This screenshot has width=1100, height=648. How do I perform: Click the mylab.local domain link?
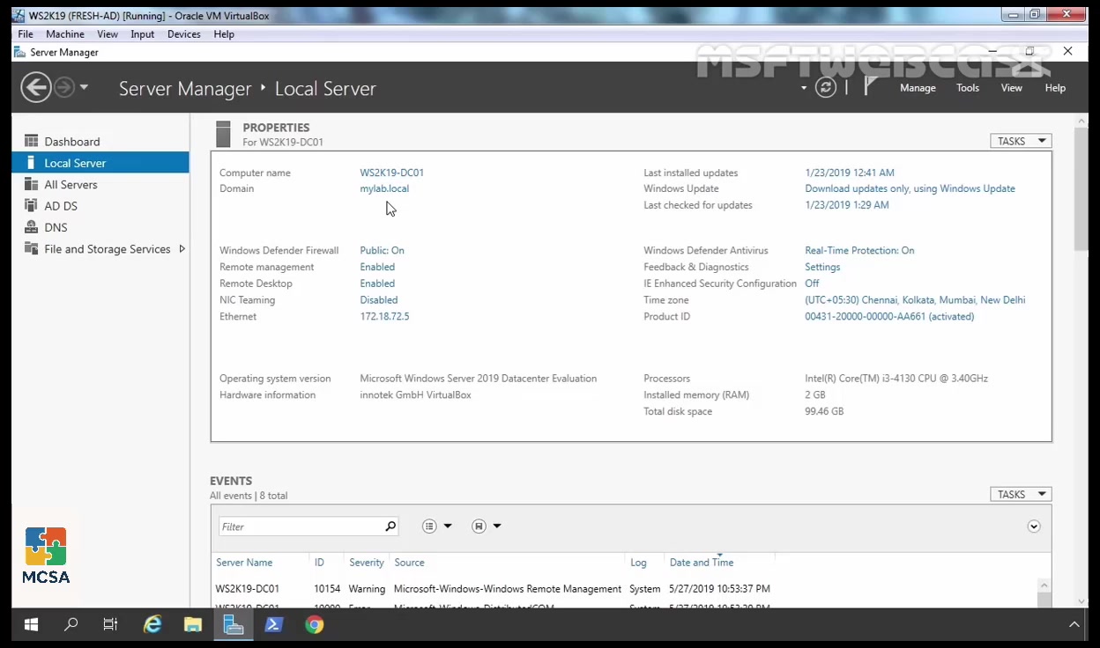[x=384, y=188]
